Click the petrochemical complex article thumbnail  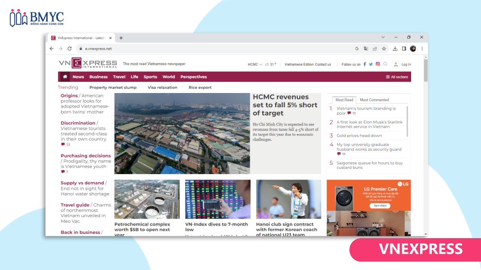click(x=147, y=199)
